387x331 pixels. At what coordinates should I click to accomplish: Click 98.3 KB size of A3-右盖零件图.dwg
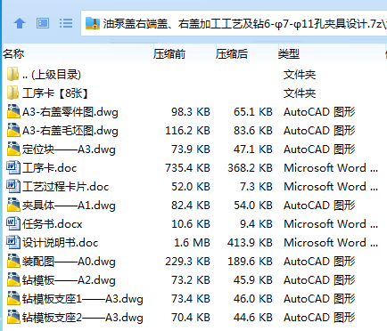(x=191, y=112)
